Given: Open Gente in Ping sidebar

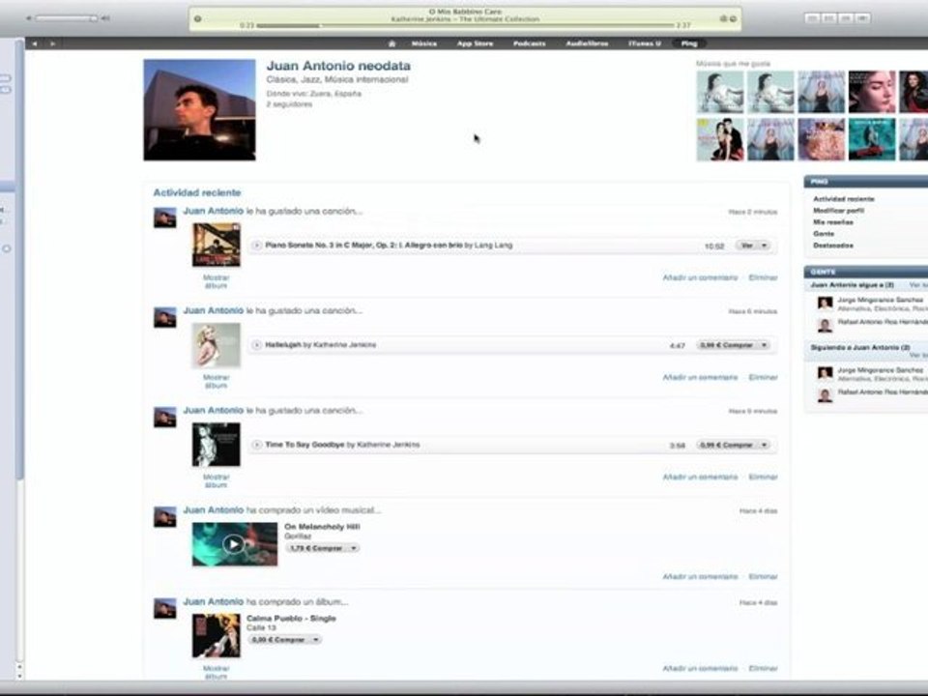Looking at the screenshot, I should [824, 234].
